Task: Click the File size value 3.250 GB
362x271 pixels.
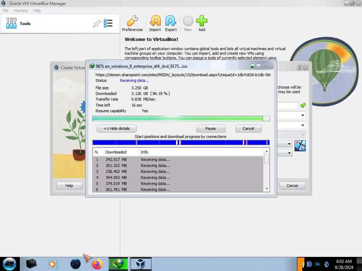Action: tap(140, 88)
